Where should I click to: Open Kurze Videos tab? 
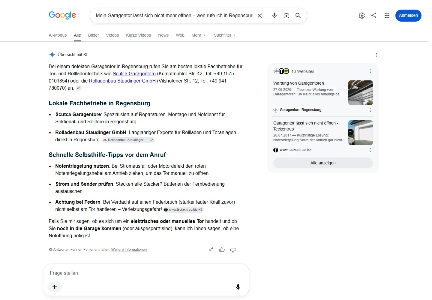pyautogui.click(x=139, y=35)
